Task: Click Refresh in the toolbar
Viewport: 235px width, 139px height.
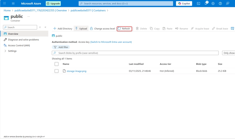Action: click(x=124, y=29)
